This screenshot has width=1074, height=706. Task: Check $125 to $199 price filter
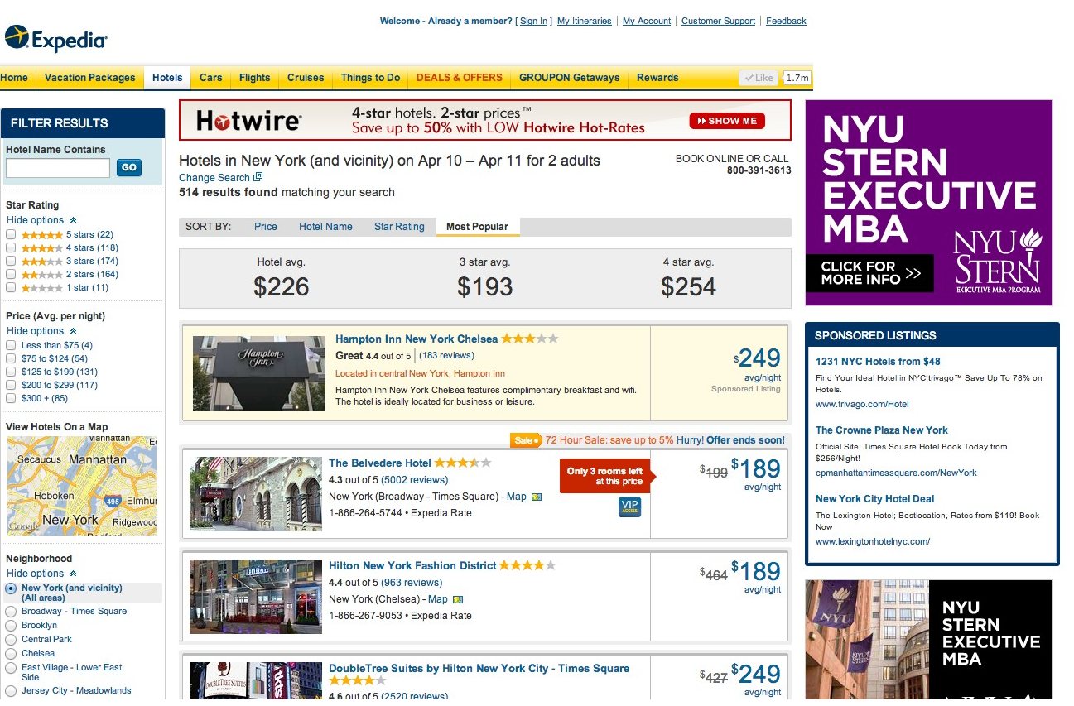coord(11,372)
